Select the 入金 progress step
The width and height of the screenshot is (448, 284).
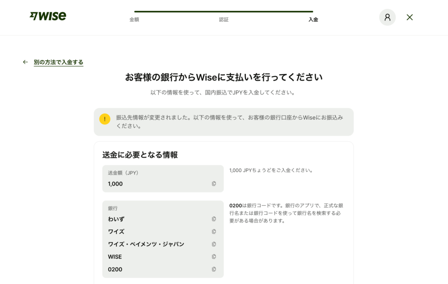[x=313, y=20]
